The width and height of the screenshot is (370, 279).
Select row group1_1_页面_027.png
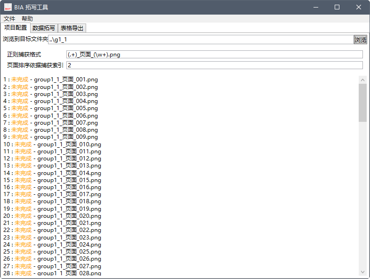click(x=52, y=266)
